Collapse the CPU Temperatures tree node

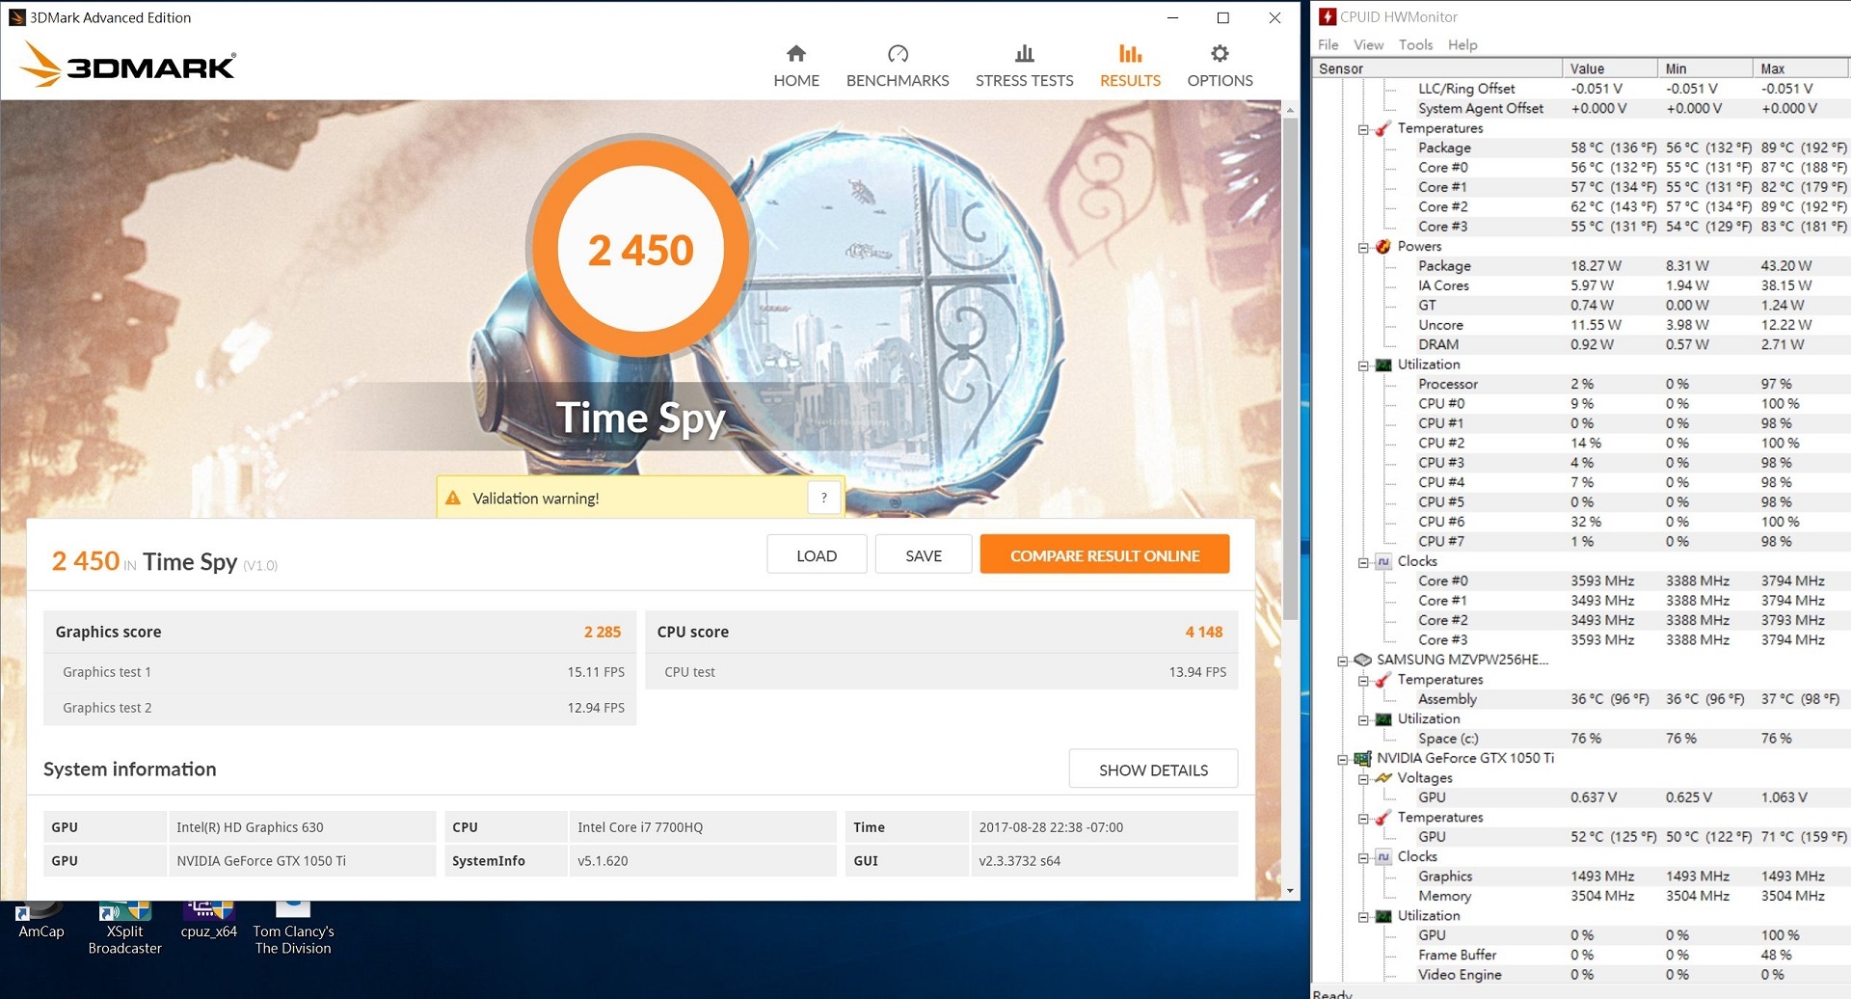point(1363,129)
